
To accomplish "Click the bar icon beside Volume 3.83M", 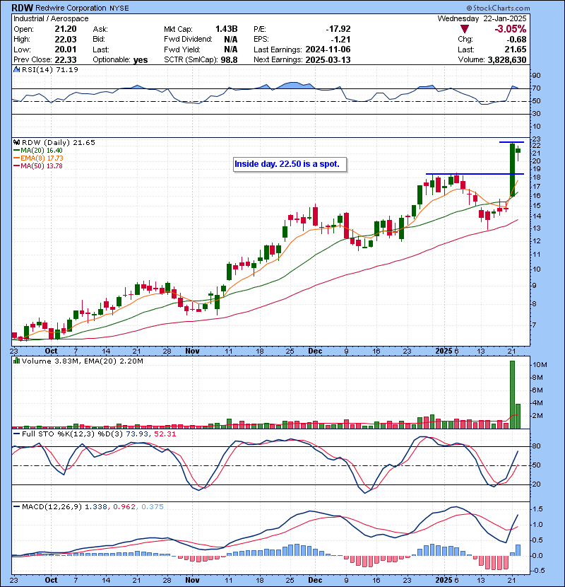I will (16, 361).
